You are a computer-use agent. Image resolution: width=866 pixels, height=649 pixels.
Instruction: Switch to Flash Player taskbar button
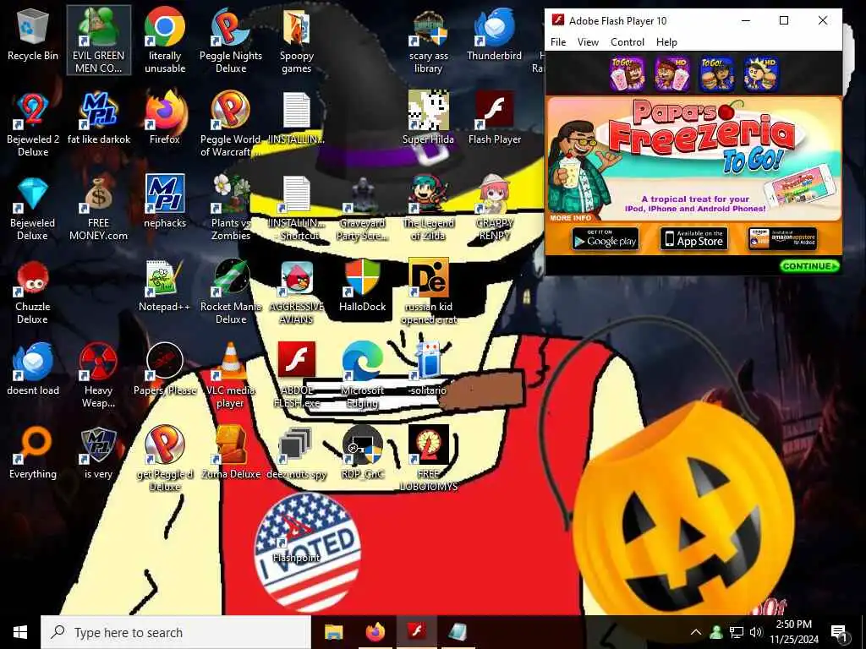point(416,632)
